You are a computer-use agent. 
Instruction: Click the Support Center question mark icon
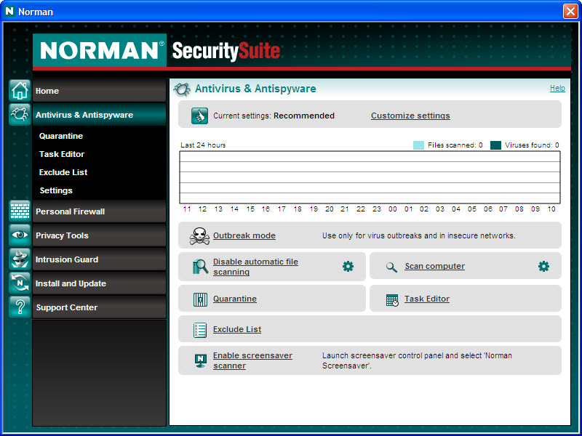click(20, 307)
